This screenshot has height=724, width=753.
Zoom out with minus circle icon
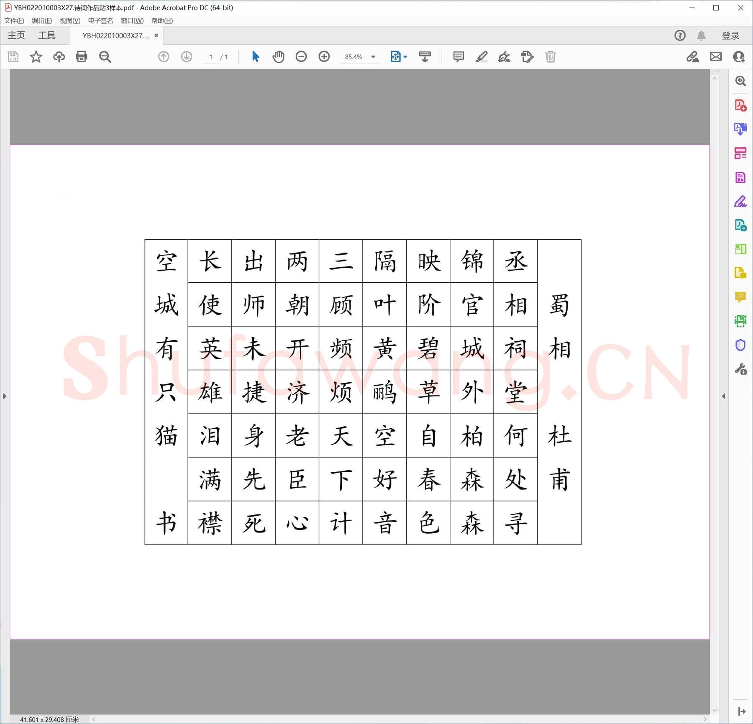[301, 56]
